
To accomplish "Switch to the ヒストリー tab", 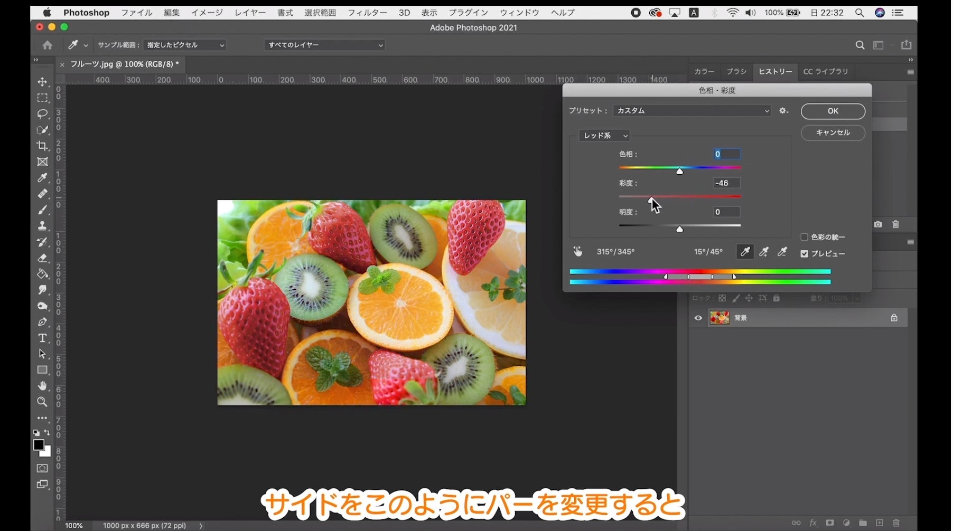I will (x=775, y=72).
